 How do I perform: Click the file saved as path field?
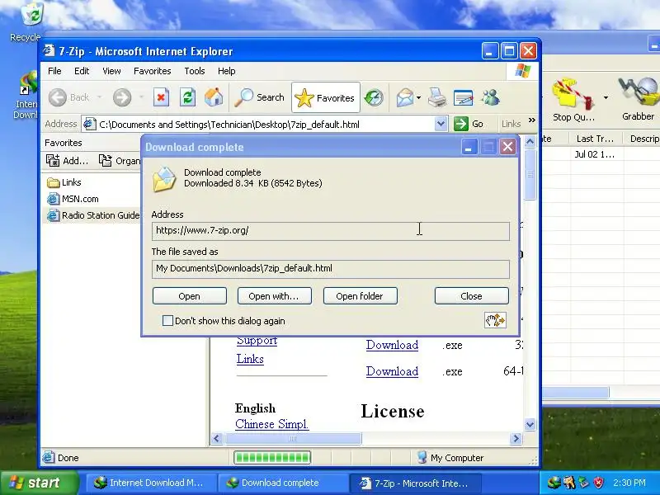[331, 269]
